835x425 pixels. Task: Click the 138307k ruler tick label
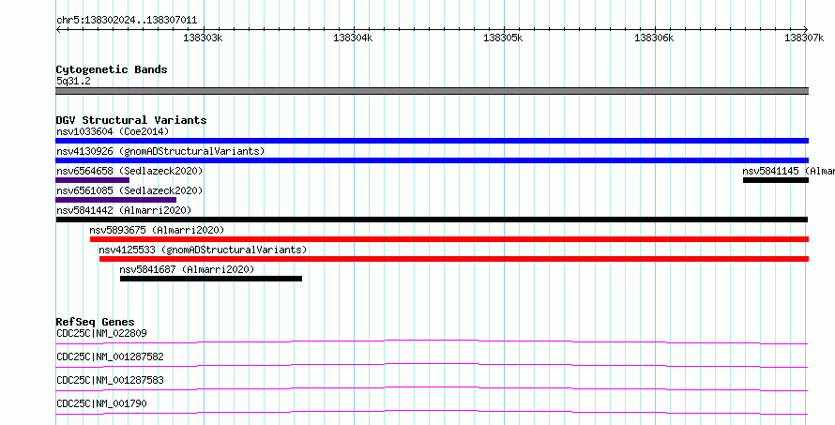pyautogui.click(x=804, y=38)
